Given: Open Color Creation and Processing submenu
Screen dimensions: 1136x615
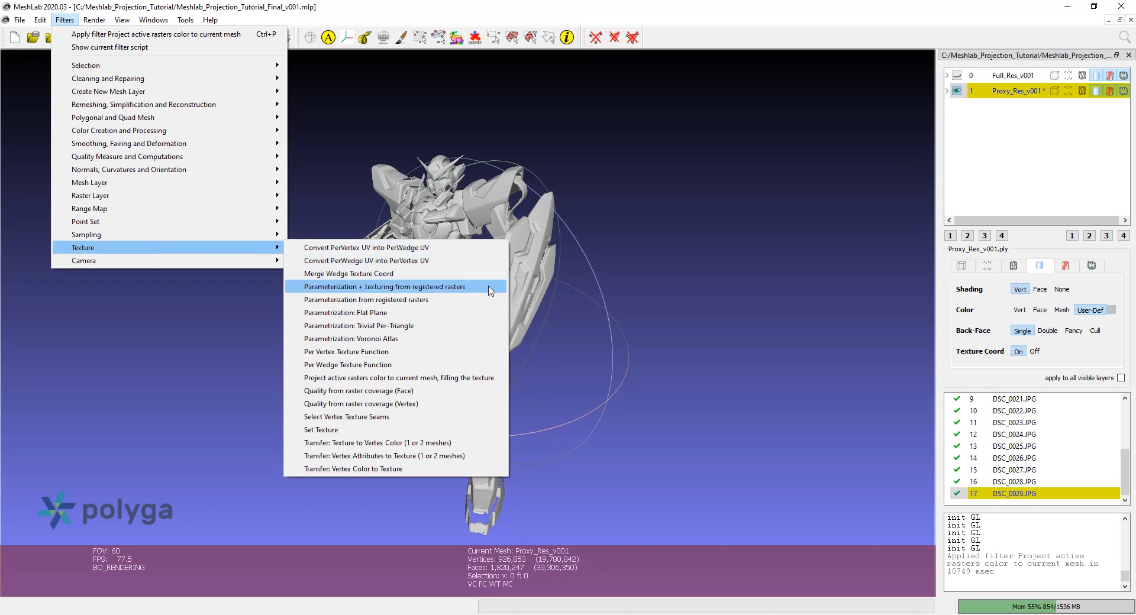Looking at the screenshot, I should [169, 130].
